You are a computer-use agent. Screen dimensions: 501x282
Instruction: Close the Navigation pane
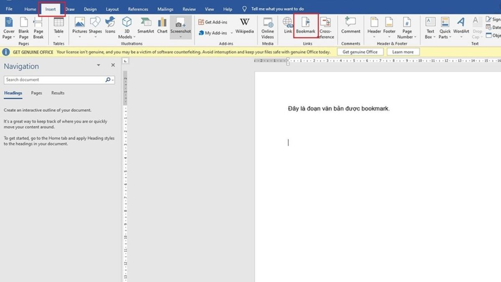[x=113, y=66]
